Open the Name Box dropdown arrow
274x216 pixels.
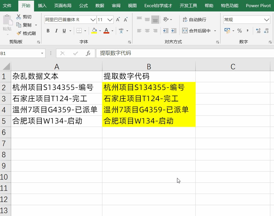[x=42, y=53]
